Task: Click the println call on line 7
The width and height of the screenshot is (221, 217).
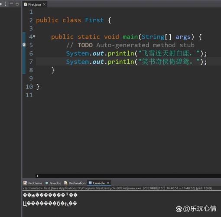Action: 121,62
